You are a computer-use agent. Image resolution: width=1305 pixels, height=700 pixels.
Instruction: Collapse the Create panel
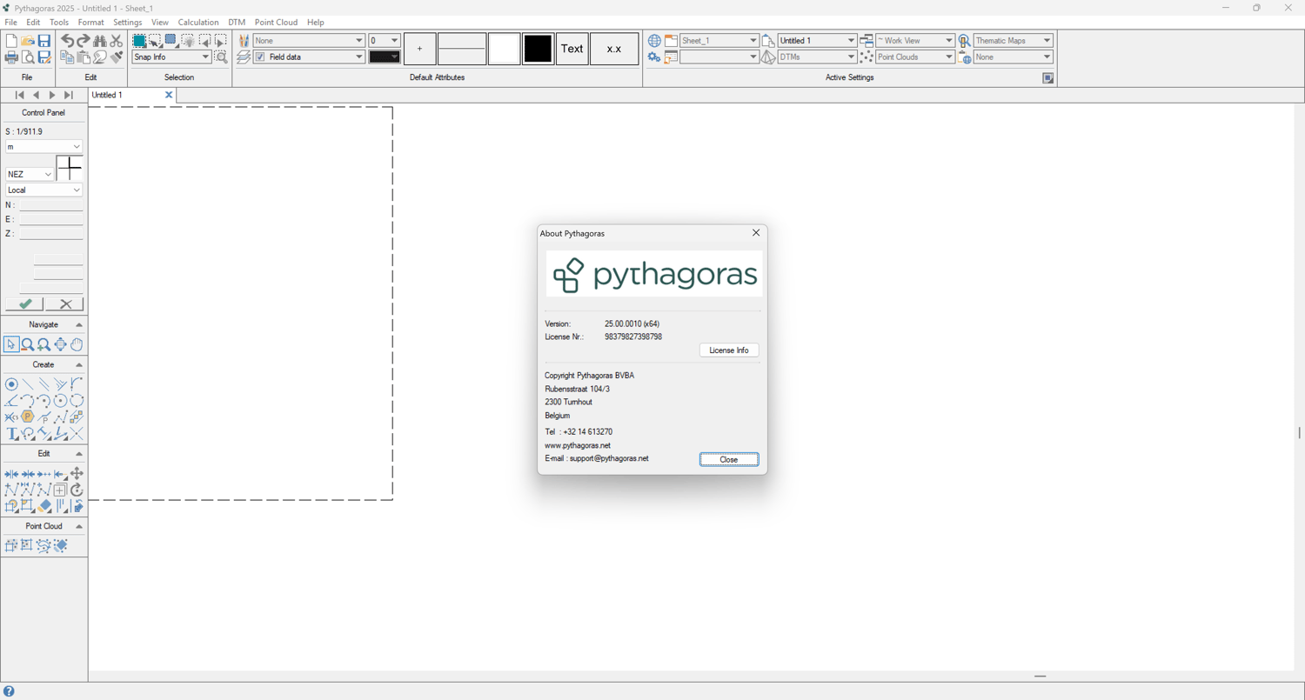tap(79, 365)
